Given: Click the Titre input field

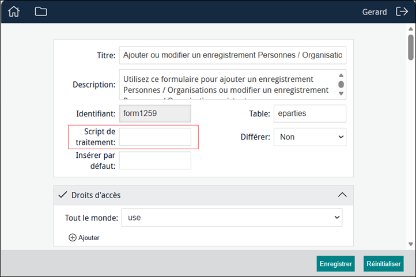Looking at the screenshot, I should click(x=233, y=55).
